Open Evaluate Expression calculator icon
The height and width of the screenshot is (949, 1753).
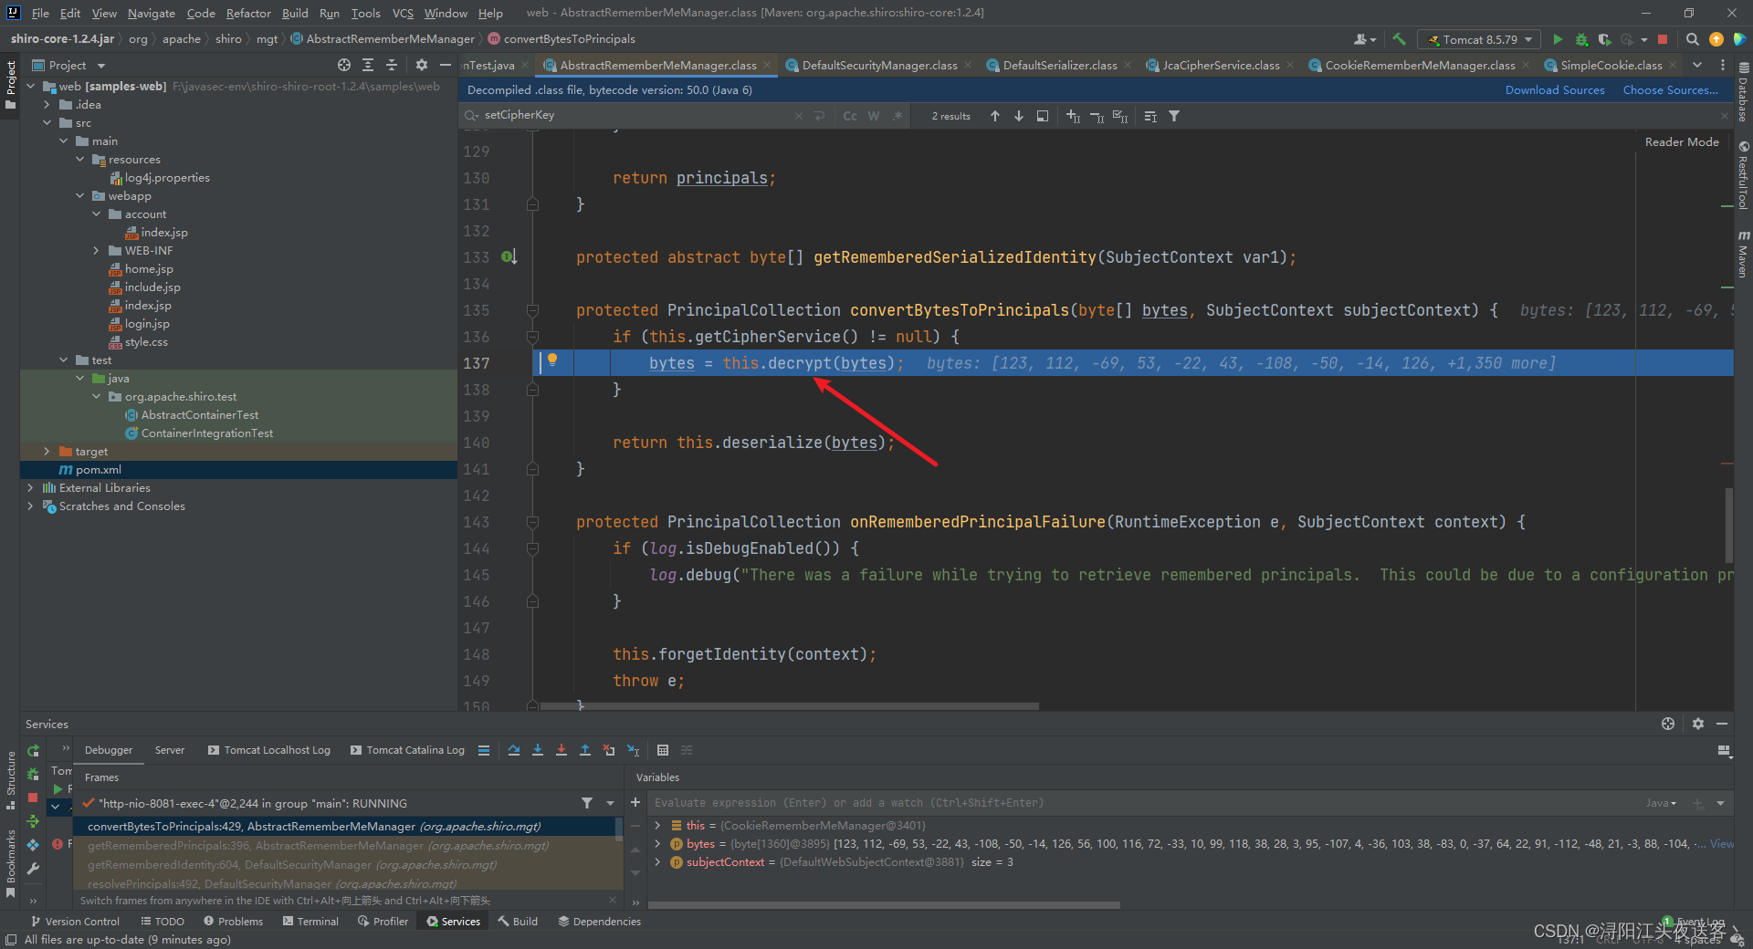coord(663,750)
